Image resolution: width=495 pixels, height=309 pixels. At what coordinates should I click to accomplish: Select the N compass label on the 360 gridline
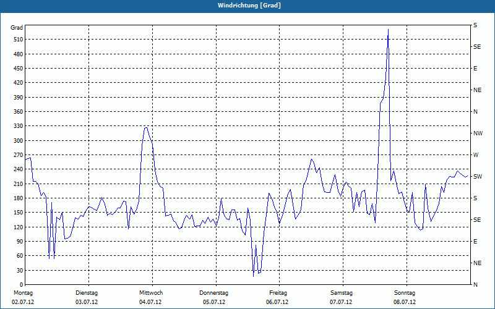[475, 112]
